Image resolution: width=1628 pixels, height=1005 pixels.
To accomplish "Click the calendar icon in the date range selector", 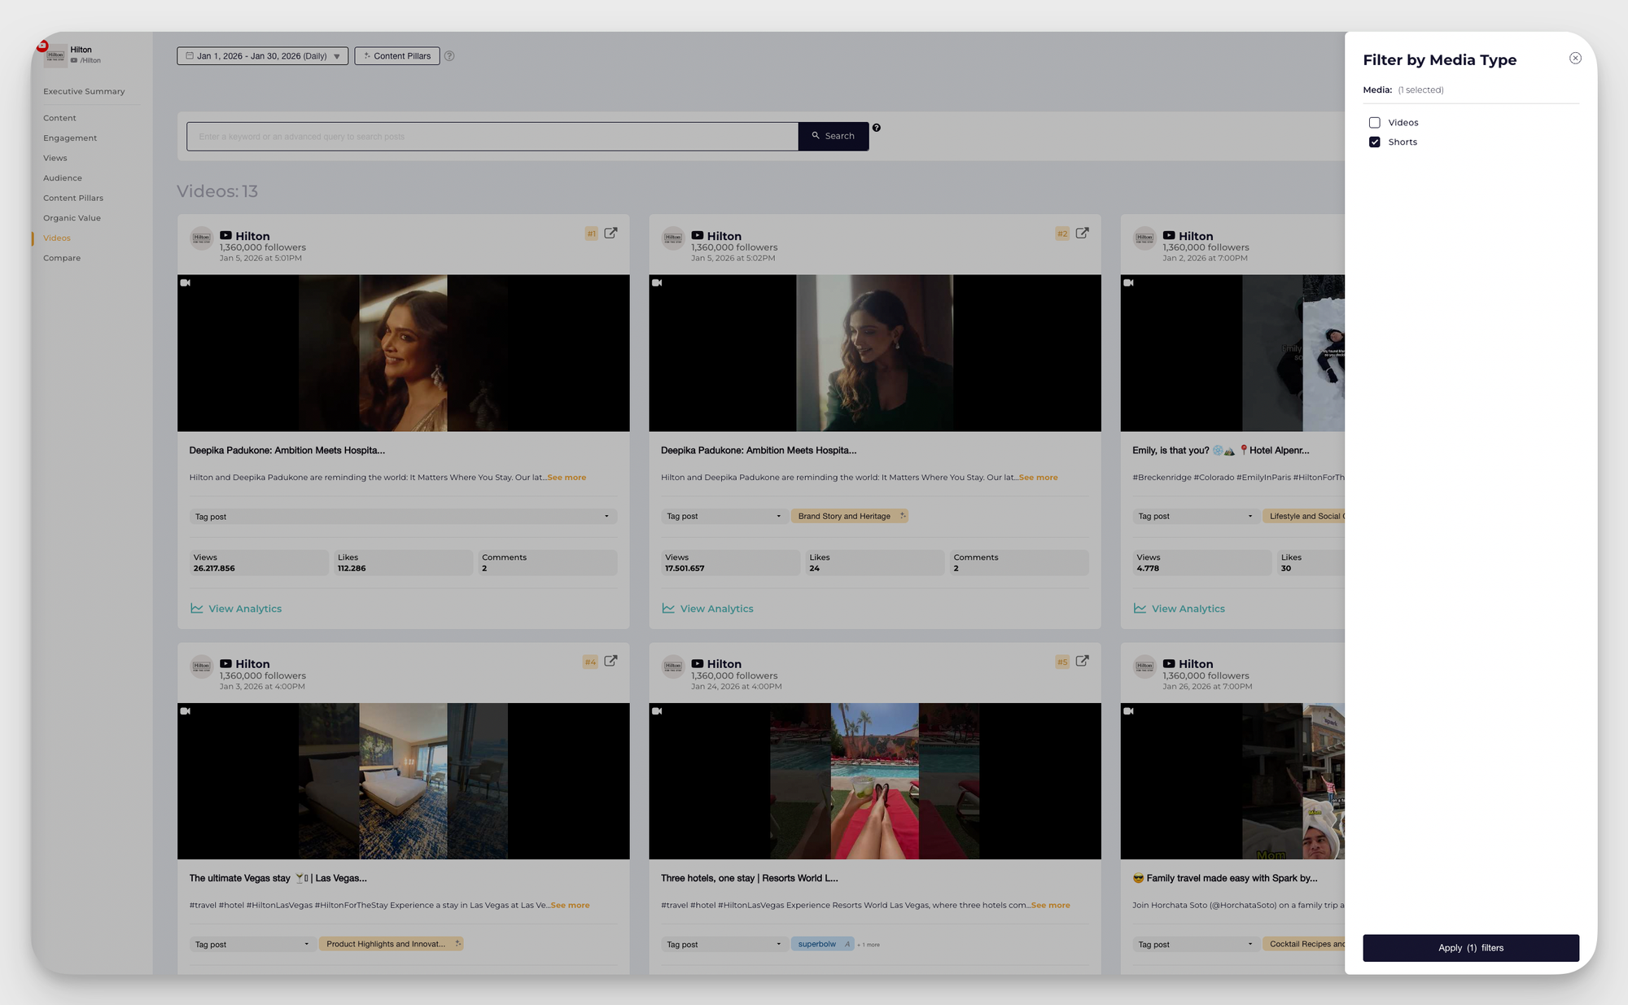I will pos(190,55).
